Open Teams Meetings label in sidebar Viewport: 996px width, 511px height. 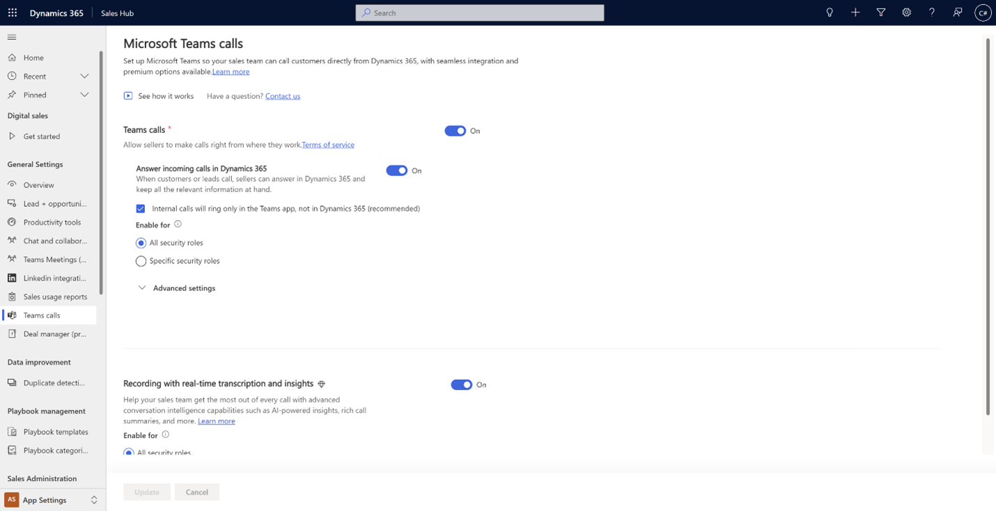click(x=56, y=260)
